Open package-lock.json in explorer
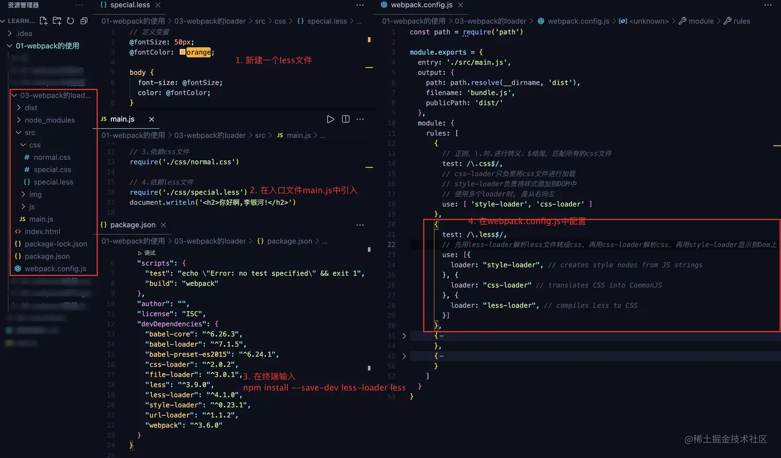781x458 pixels. 56,244
